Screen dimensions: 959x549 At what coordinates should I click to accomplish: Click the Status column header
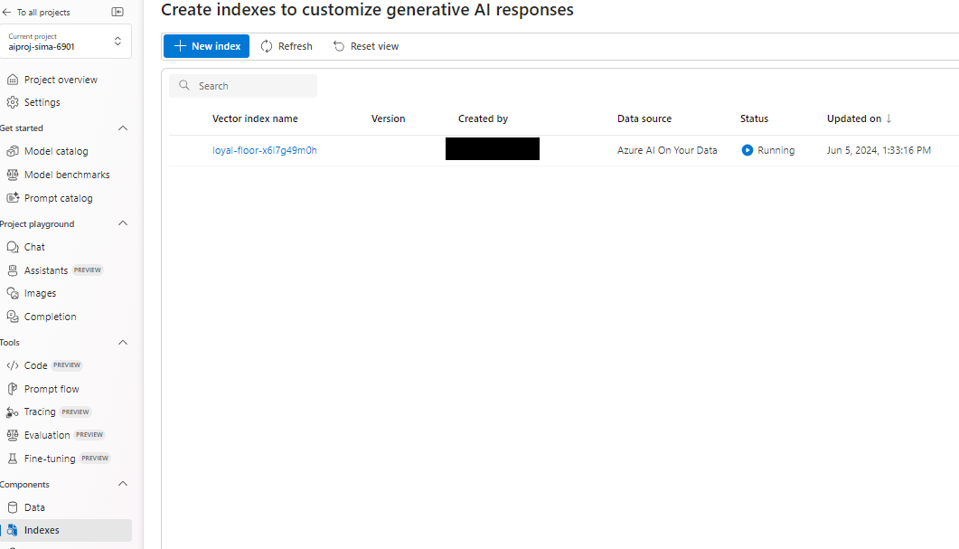point(754,118)
